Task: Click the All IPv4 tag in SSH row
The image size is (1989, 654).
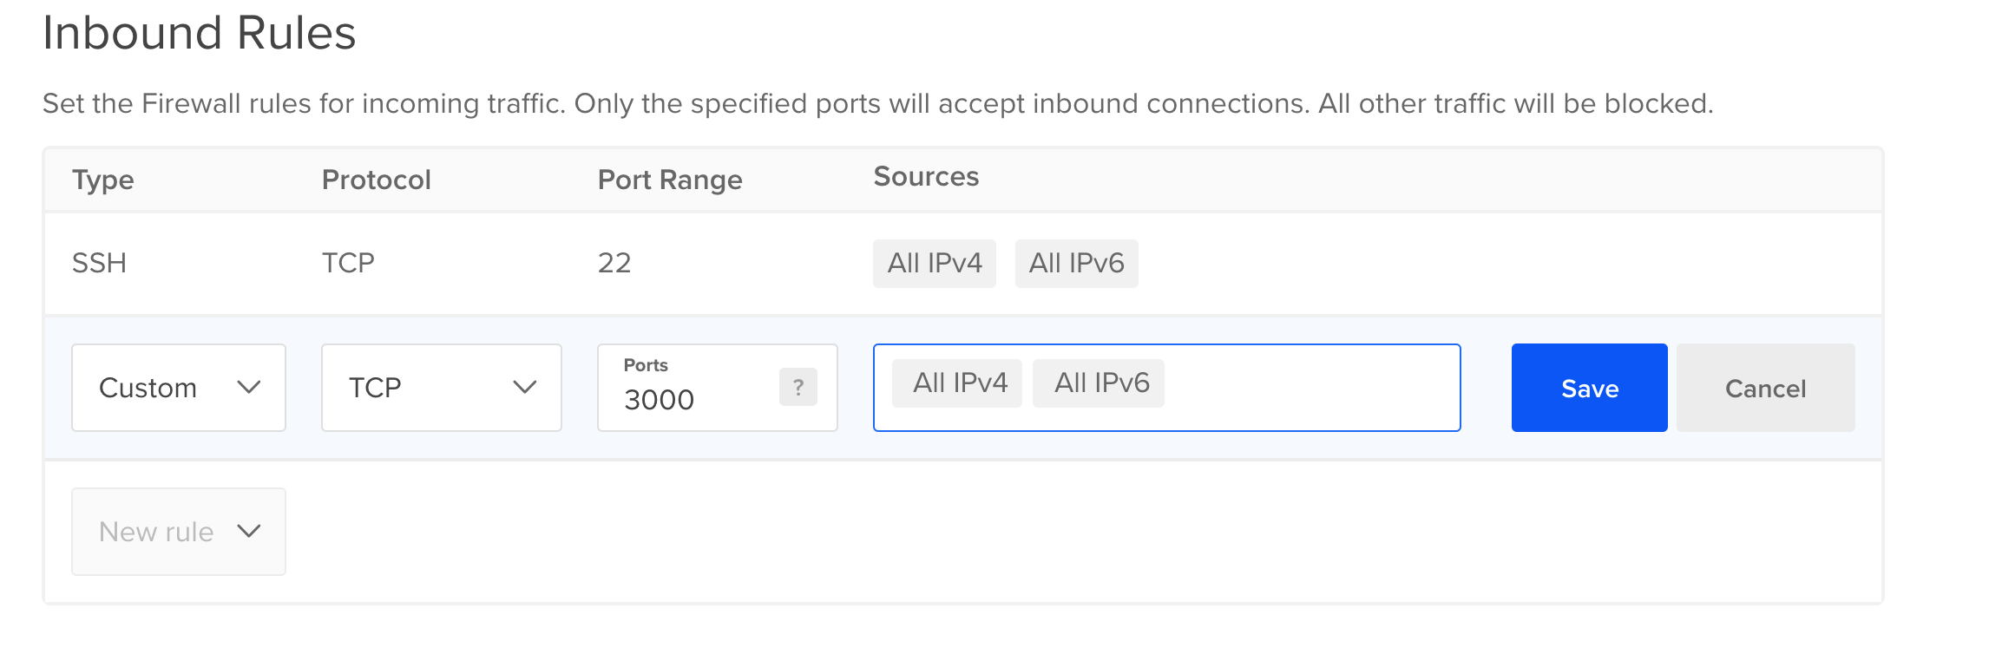Action: click(935, 264)
